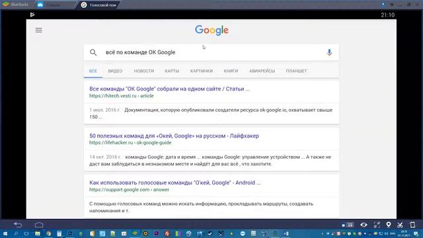Open result 'Все команды "OK Google" собрали на одном сайте'

point(169,89)
